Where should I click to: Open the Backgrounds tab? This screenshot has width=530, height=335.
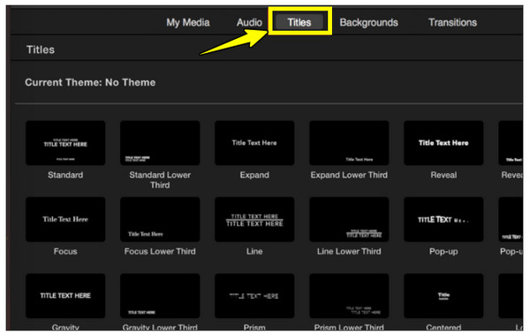click(x=368, y=22)
